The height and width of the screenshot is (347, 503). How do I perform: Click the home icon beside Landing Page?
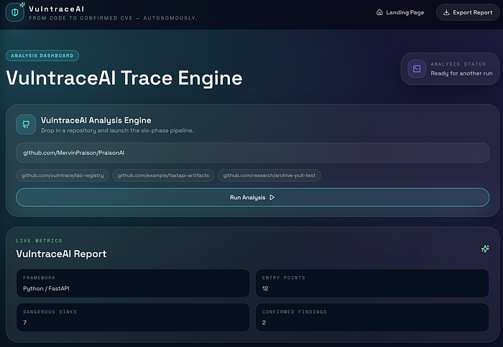[379, 12]
